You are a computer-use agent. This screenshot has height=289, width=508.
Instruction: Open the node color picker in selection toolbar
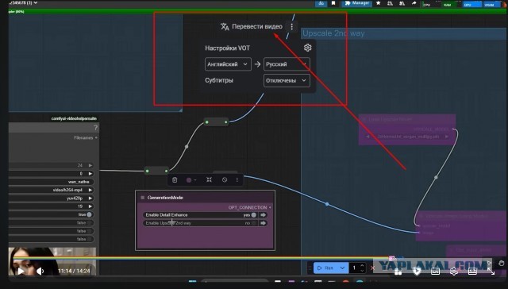(x=191, y=179)
